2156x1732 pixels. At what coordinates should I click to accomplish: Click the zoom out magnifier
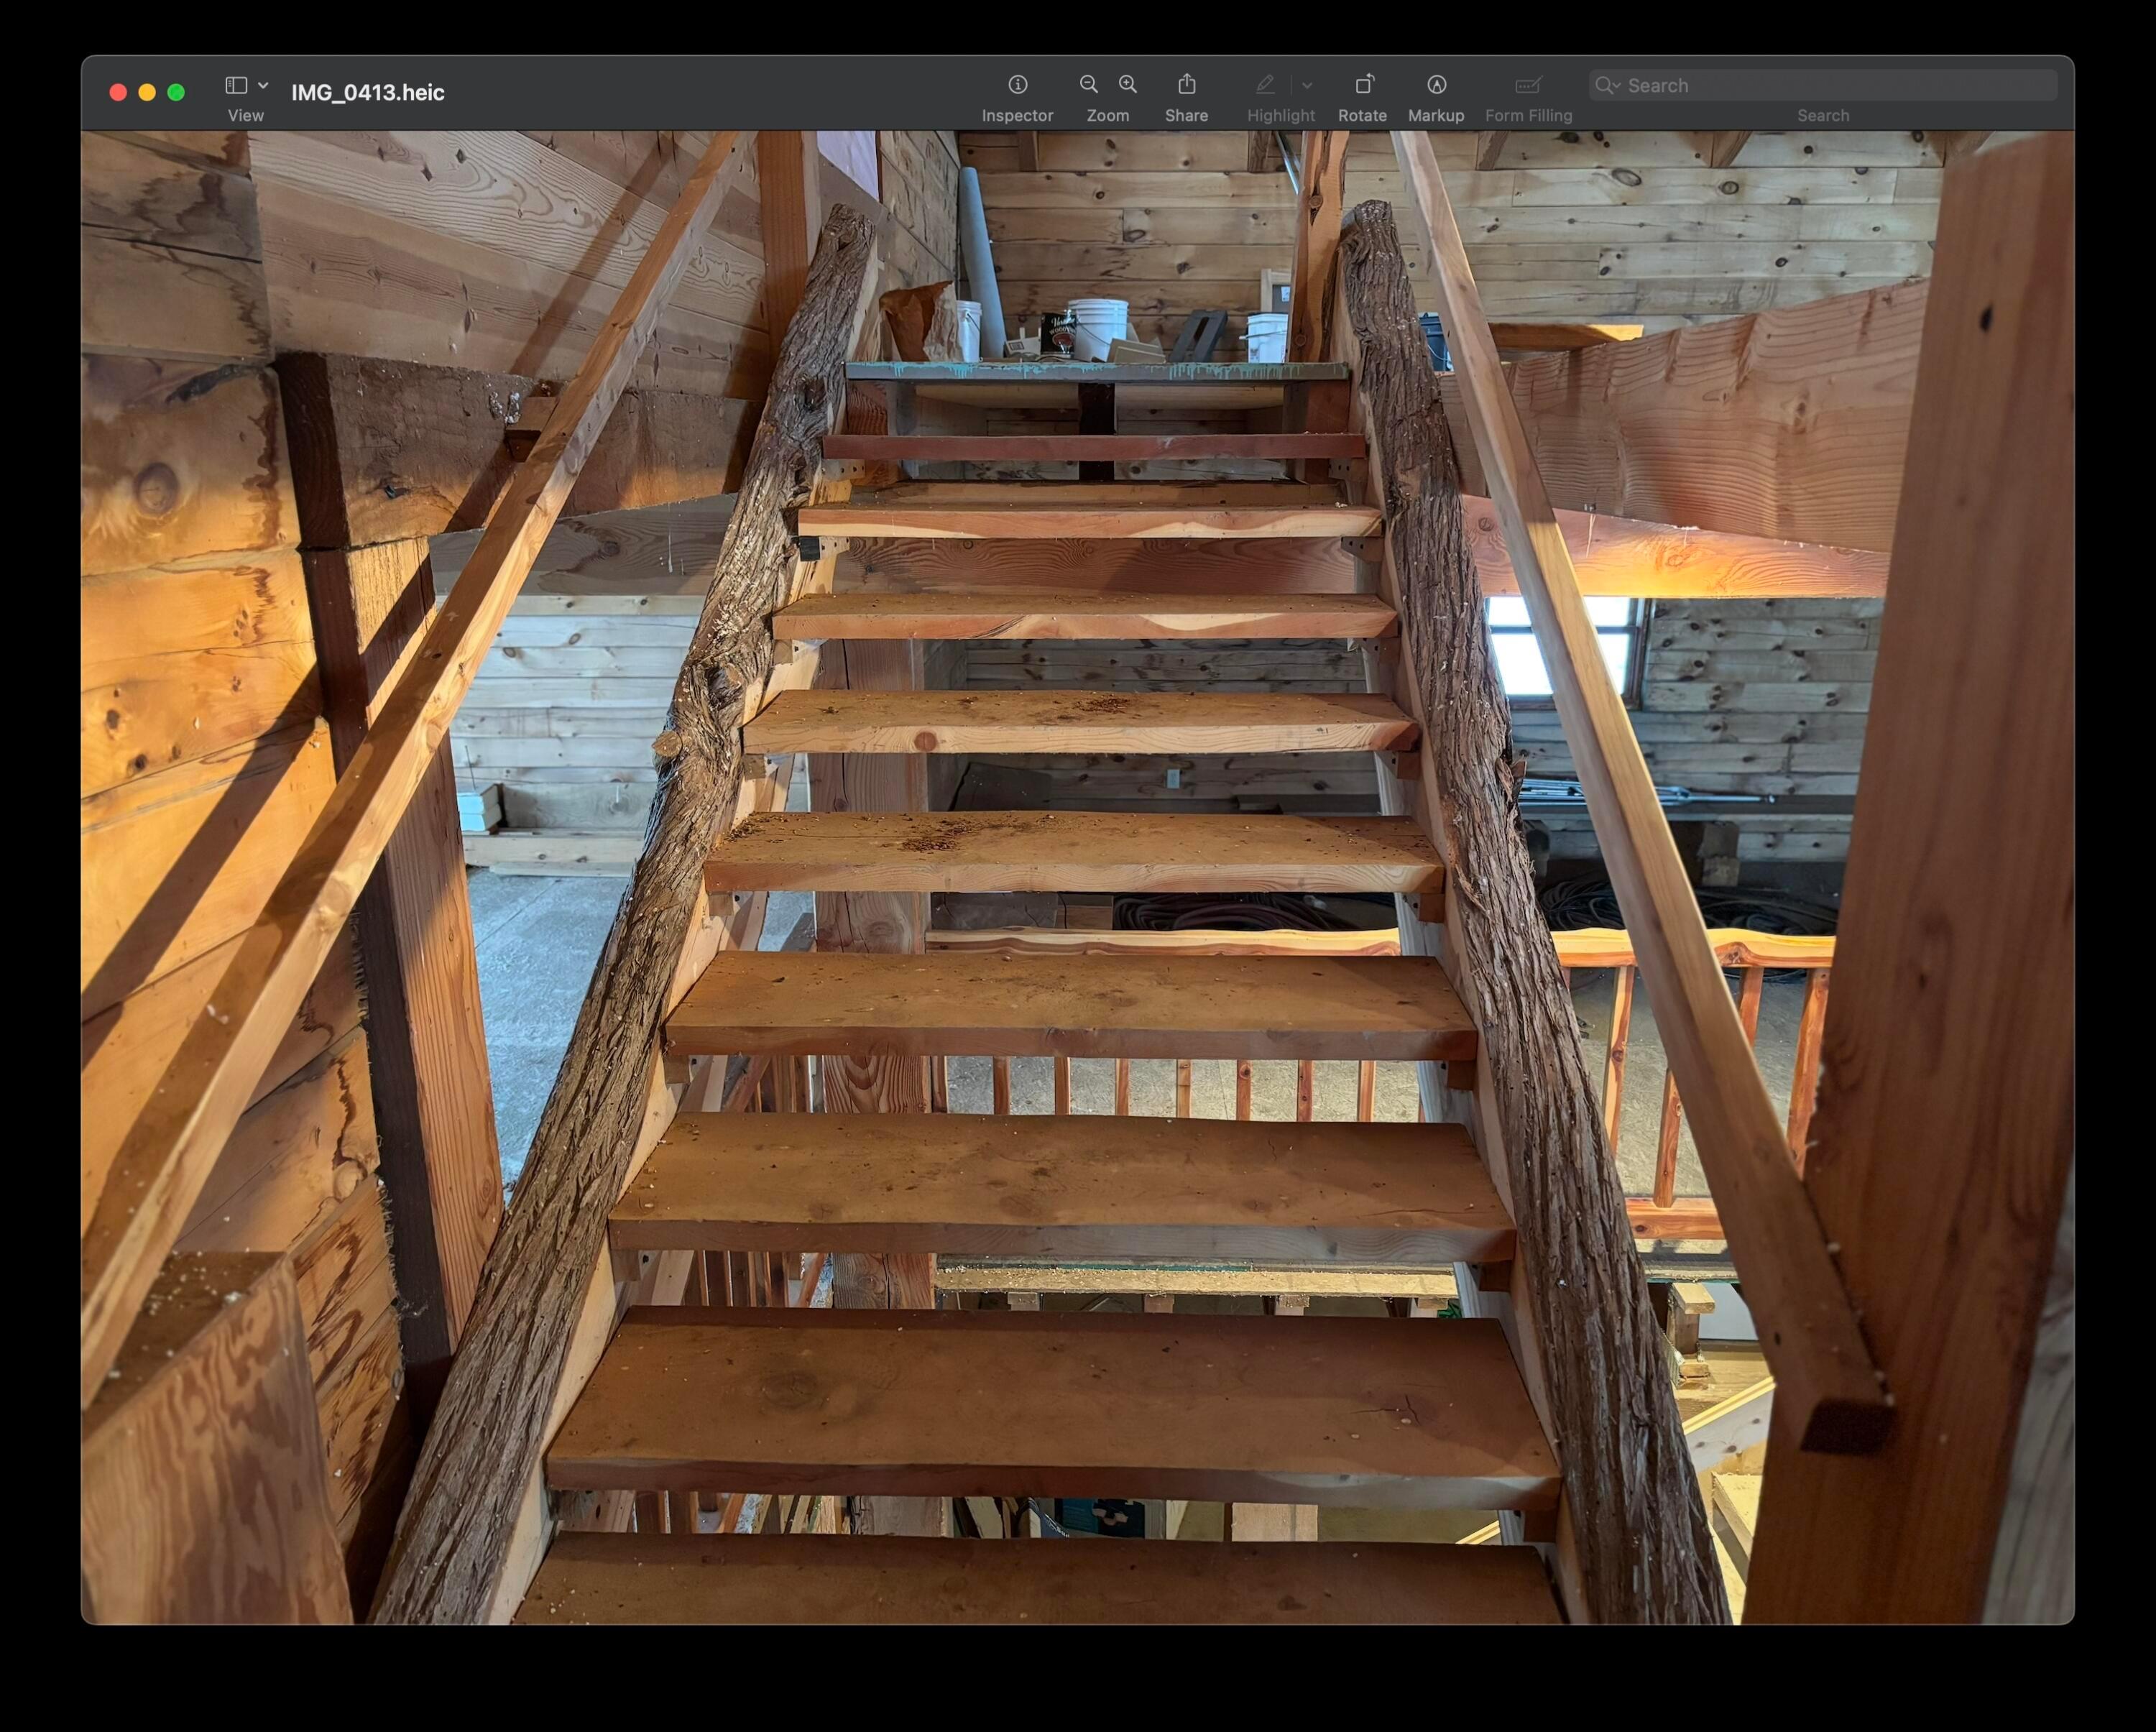(1089, 85)
